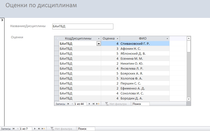Click the 'Оценки по дисциплинам' form title
The image size is (210, 131).
(41, 5)
